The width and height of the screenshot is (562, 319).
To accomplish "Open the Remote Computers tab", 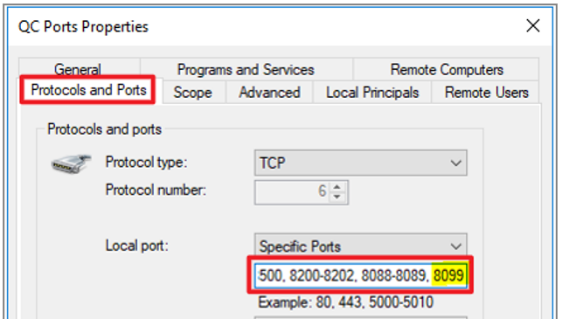I will tap(447, 69).
